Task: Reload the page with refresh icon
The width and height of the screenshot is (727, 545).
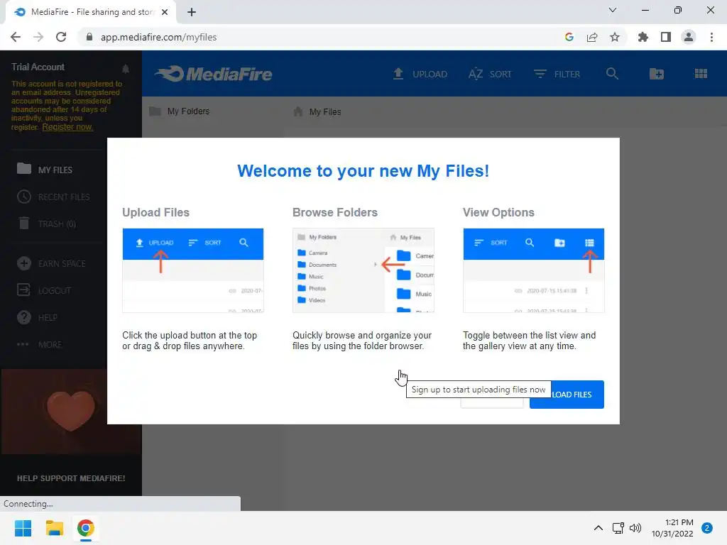Action: (x=61, y=37)
